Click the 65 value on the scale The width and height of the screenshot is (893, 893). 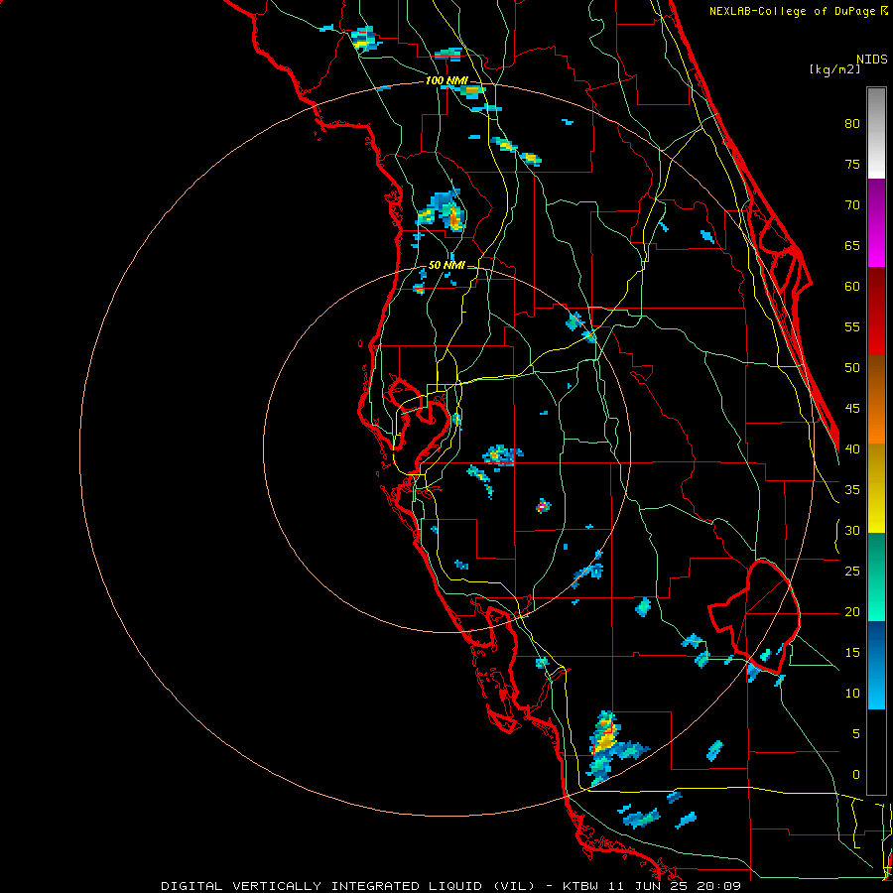[x=852, y=245]
